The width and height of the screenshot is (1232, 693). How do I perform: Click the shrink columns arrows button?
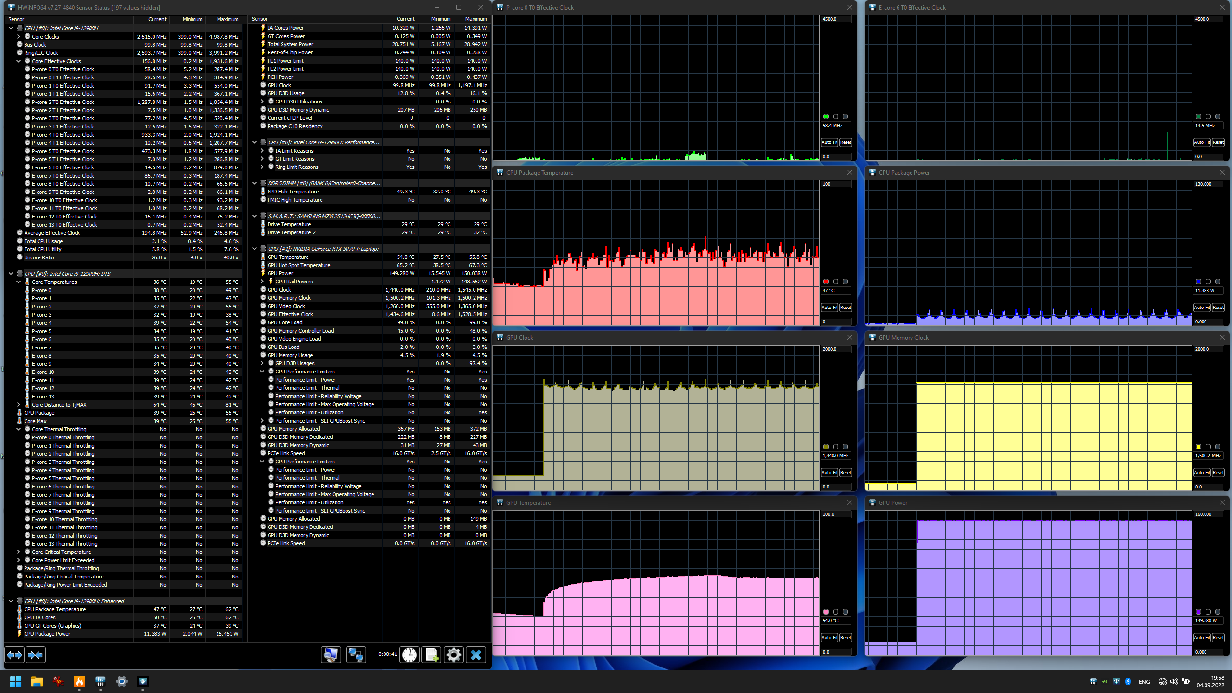36,655
